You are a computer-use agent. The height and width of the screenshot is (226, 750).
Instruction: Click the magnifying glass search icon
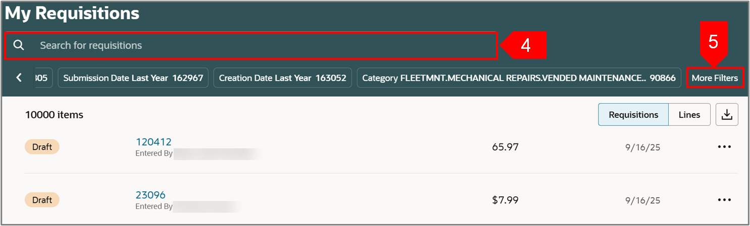coord(19,45)
